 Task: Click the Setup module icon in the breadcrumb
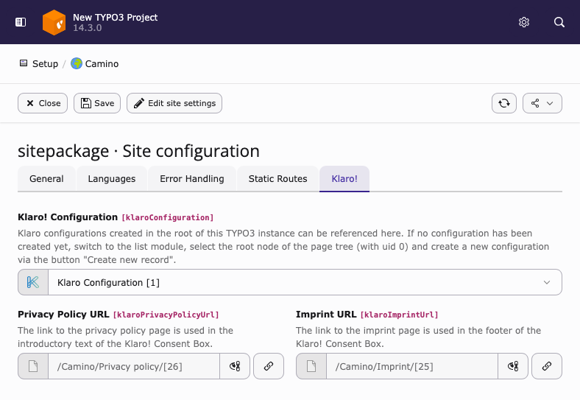[24, 63]
